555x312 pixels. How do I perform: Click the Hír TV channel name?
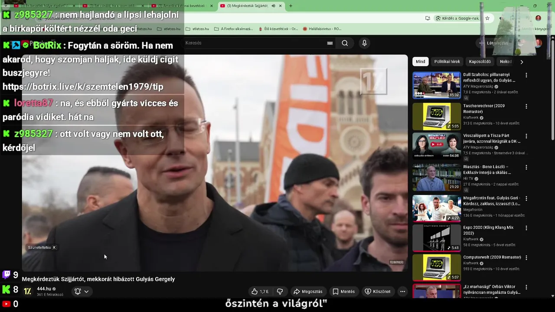tap(469, 179)
